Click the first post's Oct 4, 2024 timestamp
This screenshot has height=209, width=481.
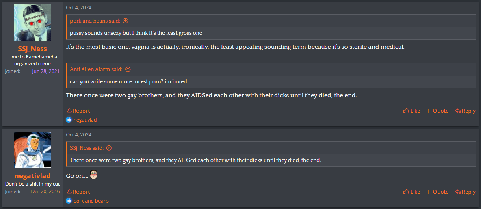(79, 8)
